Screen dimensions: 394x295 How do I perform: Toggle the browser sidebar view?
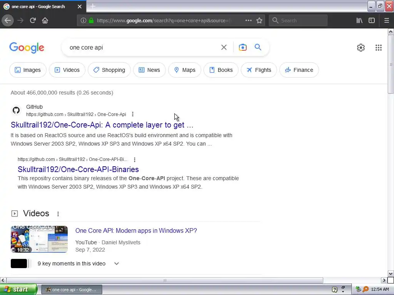[372, 20]
